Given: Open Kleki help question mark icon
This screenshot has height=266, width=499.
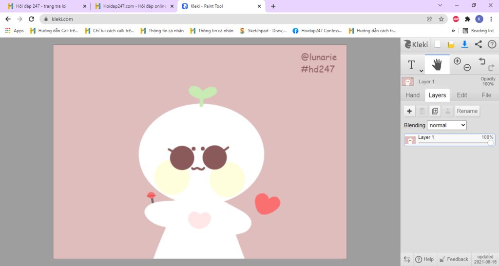Looking at the screenshot, I should click(492, 44).
